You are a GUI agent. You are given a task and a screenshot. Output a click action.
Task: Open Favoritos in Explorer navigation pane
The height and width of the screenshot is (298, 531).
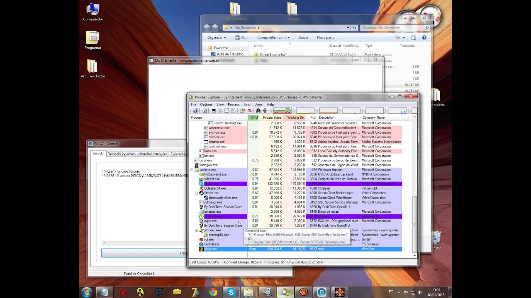coord(221,48)
